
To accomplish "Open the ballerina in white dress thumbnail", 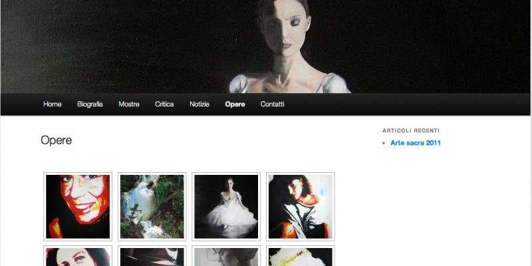I will 226,207.
